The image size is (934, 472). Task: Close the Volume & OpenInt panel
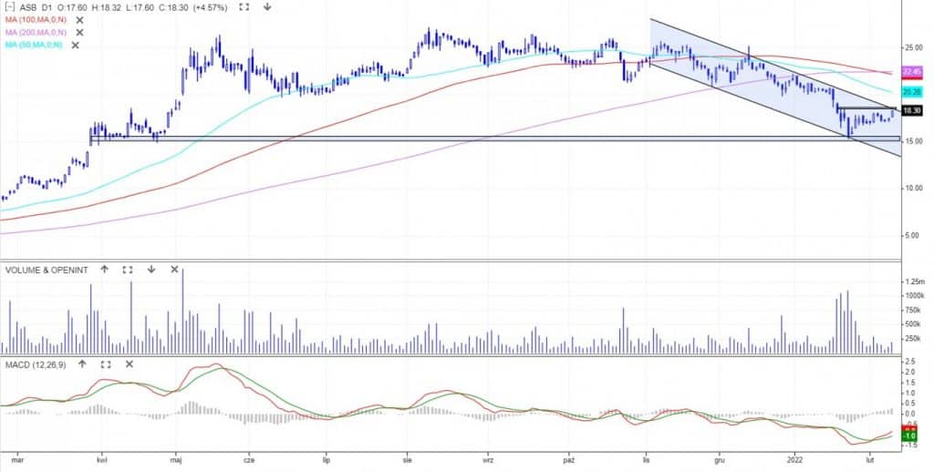point(175,270)
